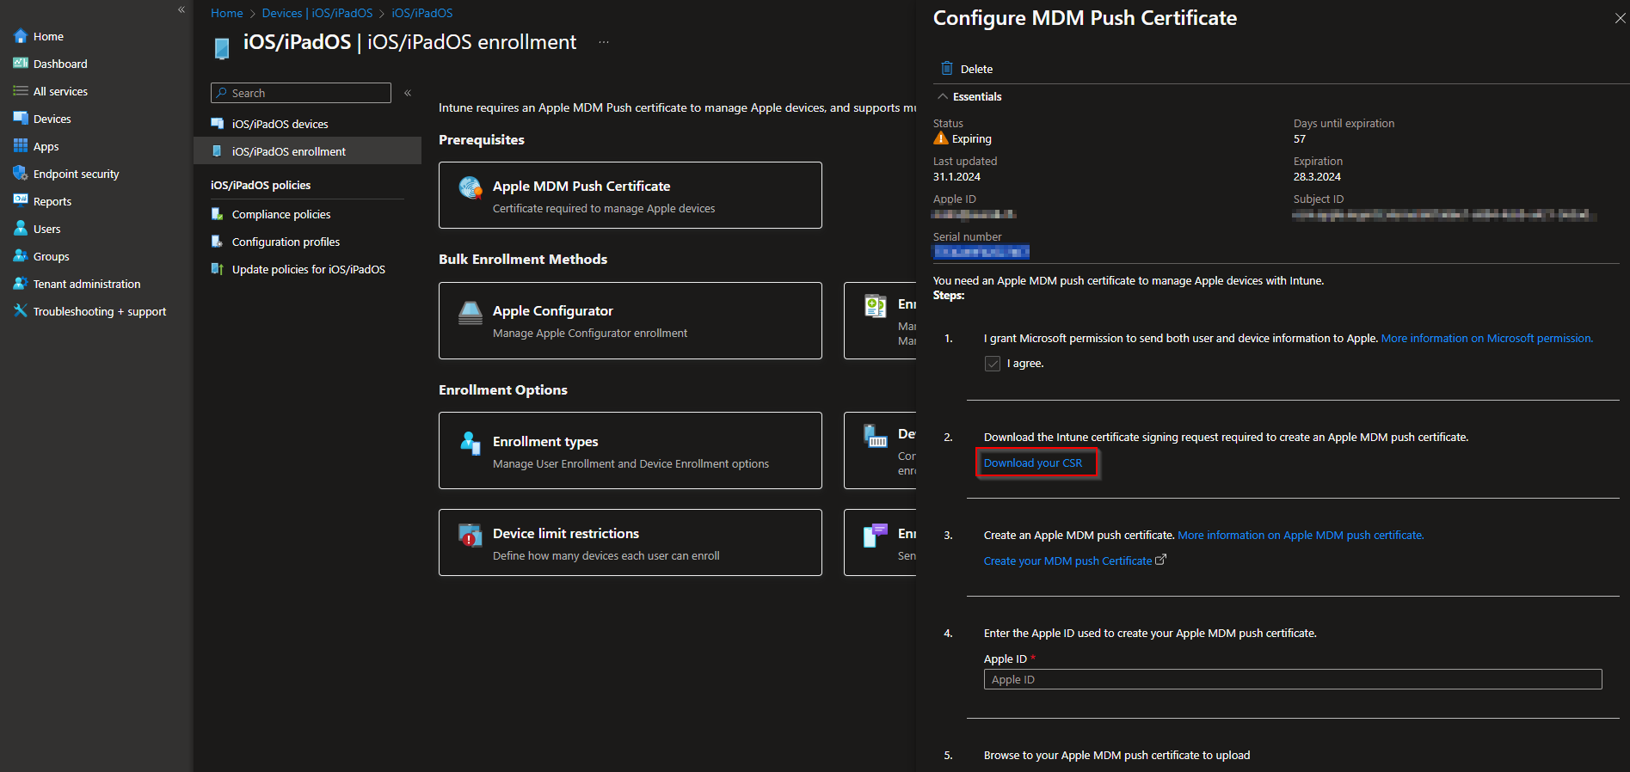The width and height of the screenshot is (1630, 772).
Task: Click the search magnifier icon in menu
Action: (x=222, y=93)
